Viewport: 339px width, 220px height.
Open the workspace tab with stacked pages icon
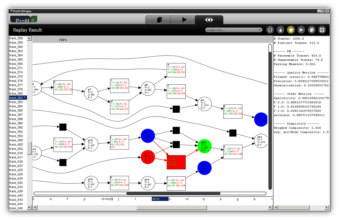click(x=159, y=20)
